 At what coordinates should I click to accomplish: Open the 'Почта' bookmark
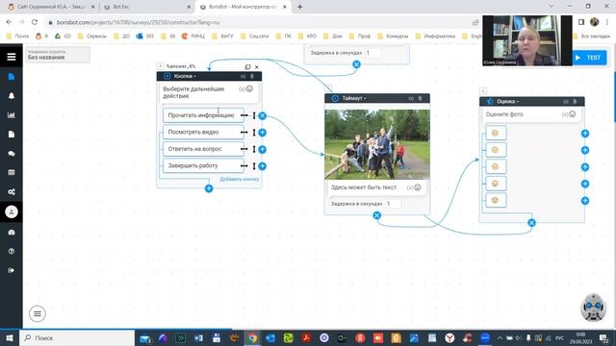(x=17, y=37)
